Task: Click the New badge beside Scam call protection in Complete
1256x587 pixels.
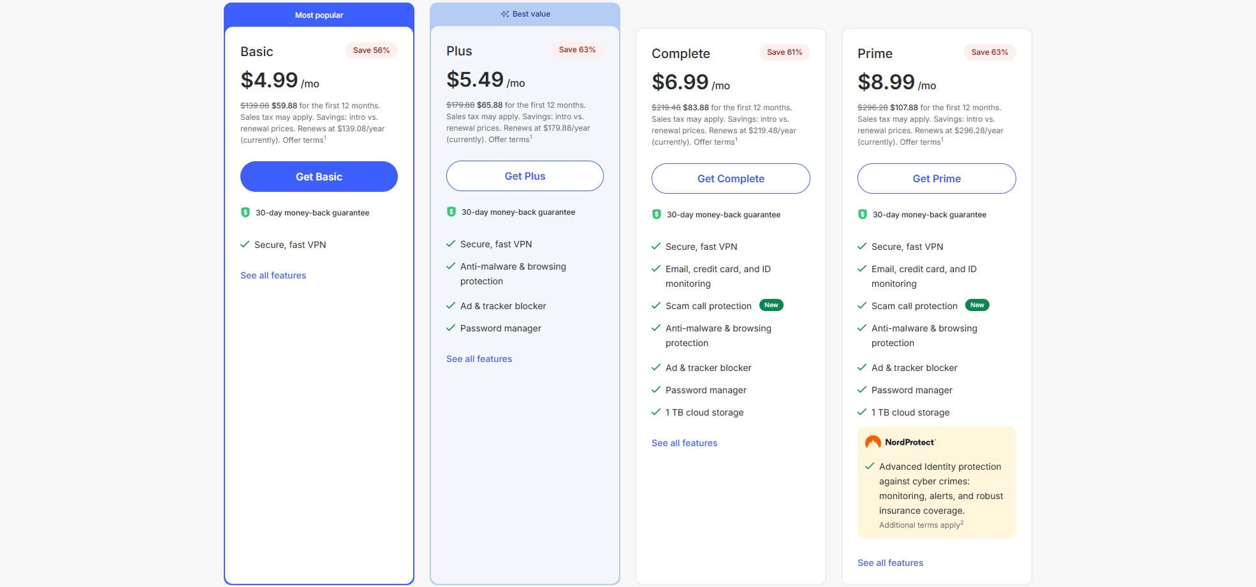Action: pyautogui.click(x=771, y=305)
